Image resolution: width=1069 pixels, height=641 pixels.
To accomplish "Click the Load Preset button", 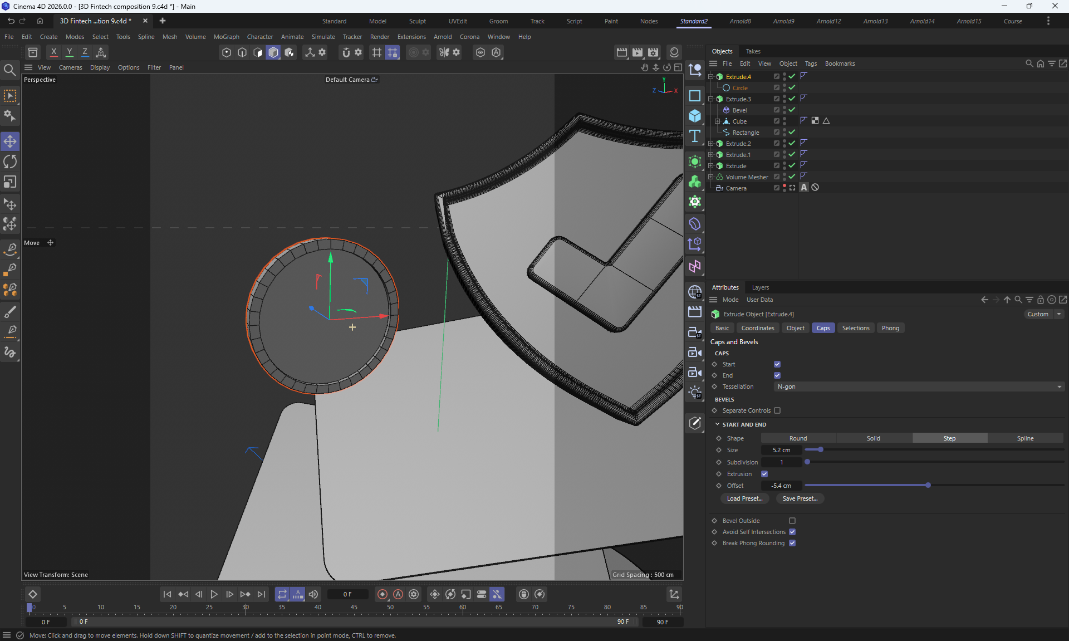I will [744, 498].
